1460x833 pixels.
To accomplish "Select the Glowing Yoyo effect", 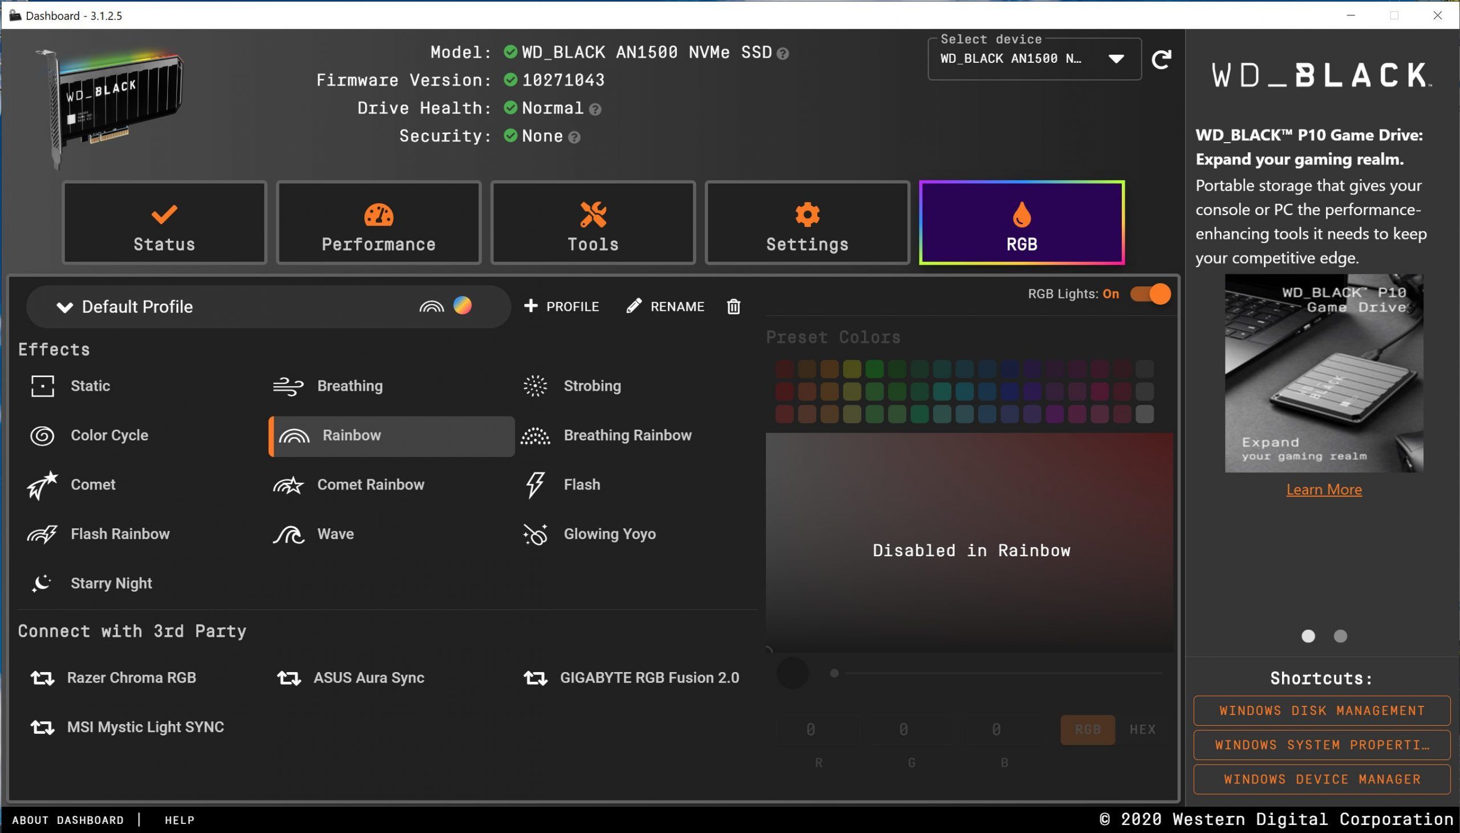I will pos(609,534).
